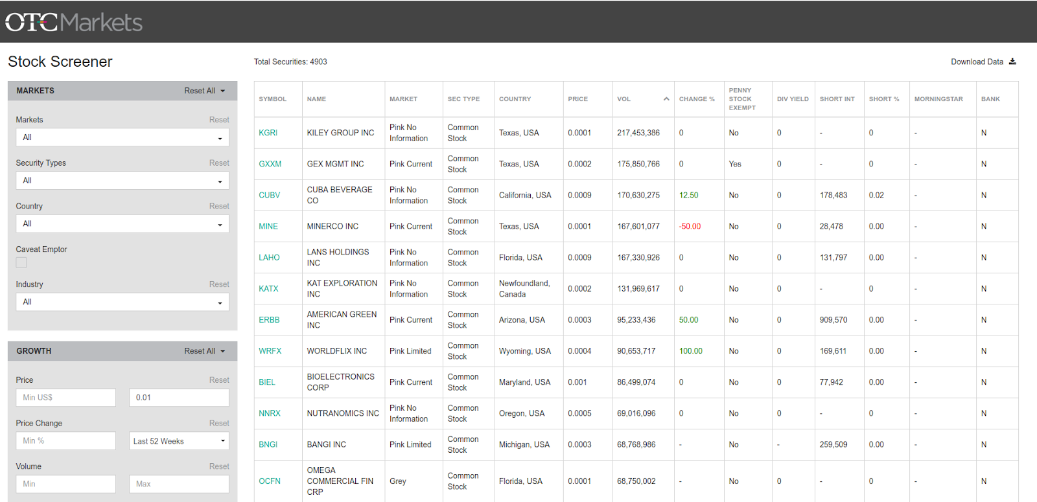
Task: Click the OTC Markets logo
Action: pos(74,22)
